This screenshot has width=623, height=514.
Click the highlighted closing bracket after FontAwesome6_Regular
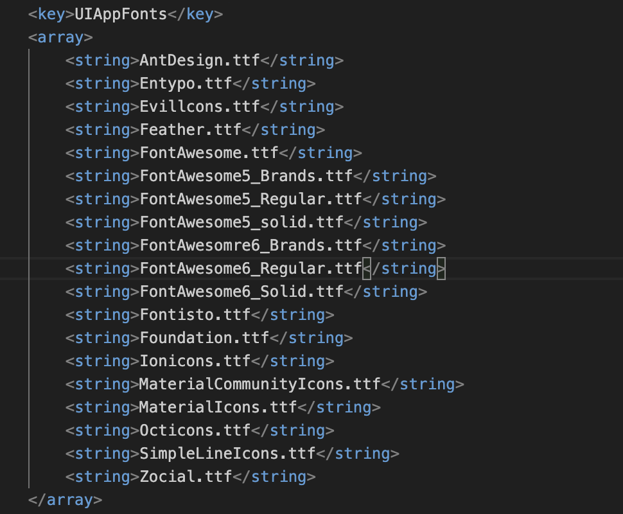441,269
